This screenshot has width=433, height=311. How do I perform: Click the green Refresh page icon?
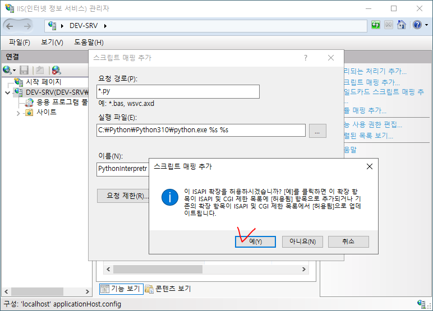376,25
